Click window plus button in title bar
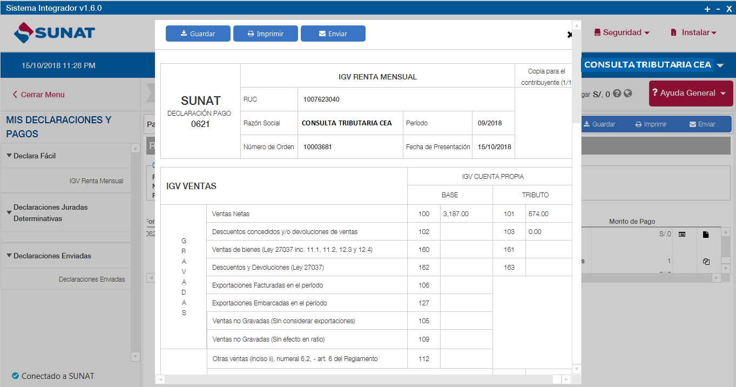 point(707,9)
